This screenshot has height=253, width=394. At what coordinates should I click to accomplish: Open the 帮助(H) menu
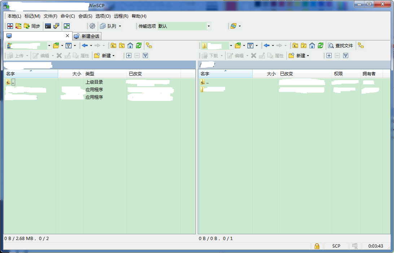click(x=139, y=16)
